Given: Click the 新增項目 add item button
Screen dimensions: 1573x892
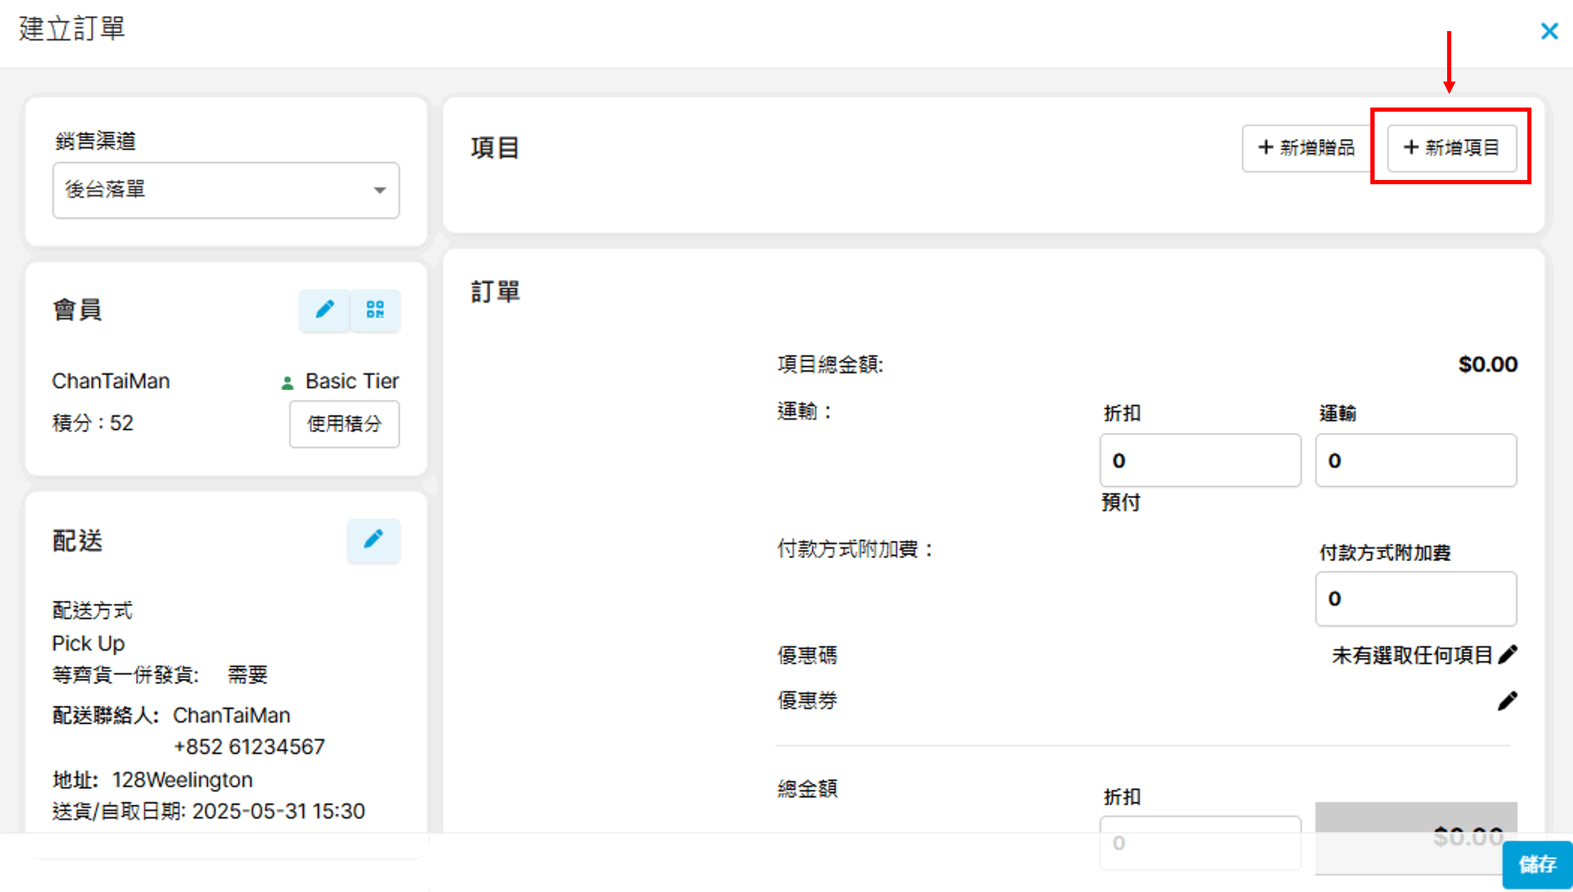Looking at the screenshot, I should (x=1451, y=148).
